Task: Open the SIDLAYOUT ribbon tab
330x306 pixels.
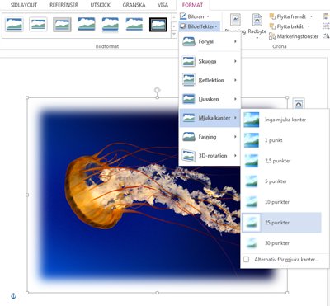Action: (x=24, y=5)
